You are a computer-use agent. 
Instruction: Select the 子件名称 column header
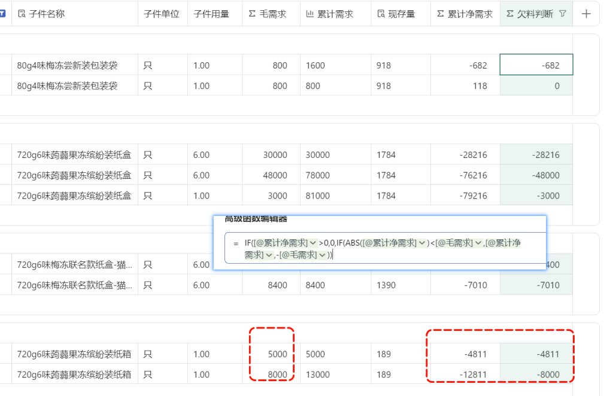75,14
